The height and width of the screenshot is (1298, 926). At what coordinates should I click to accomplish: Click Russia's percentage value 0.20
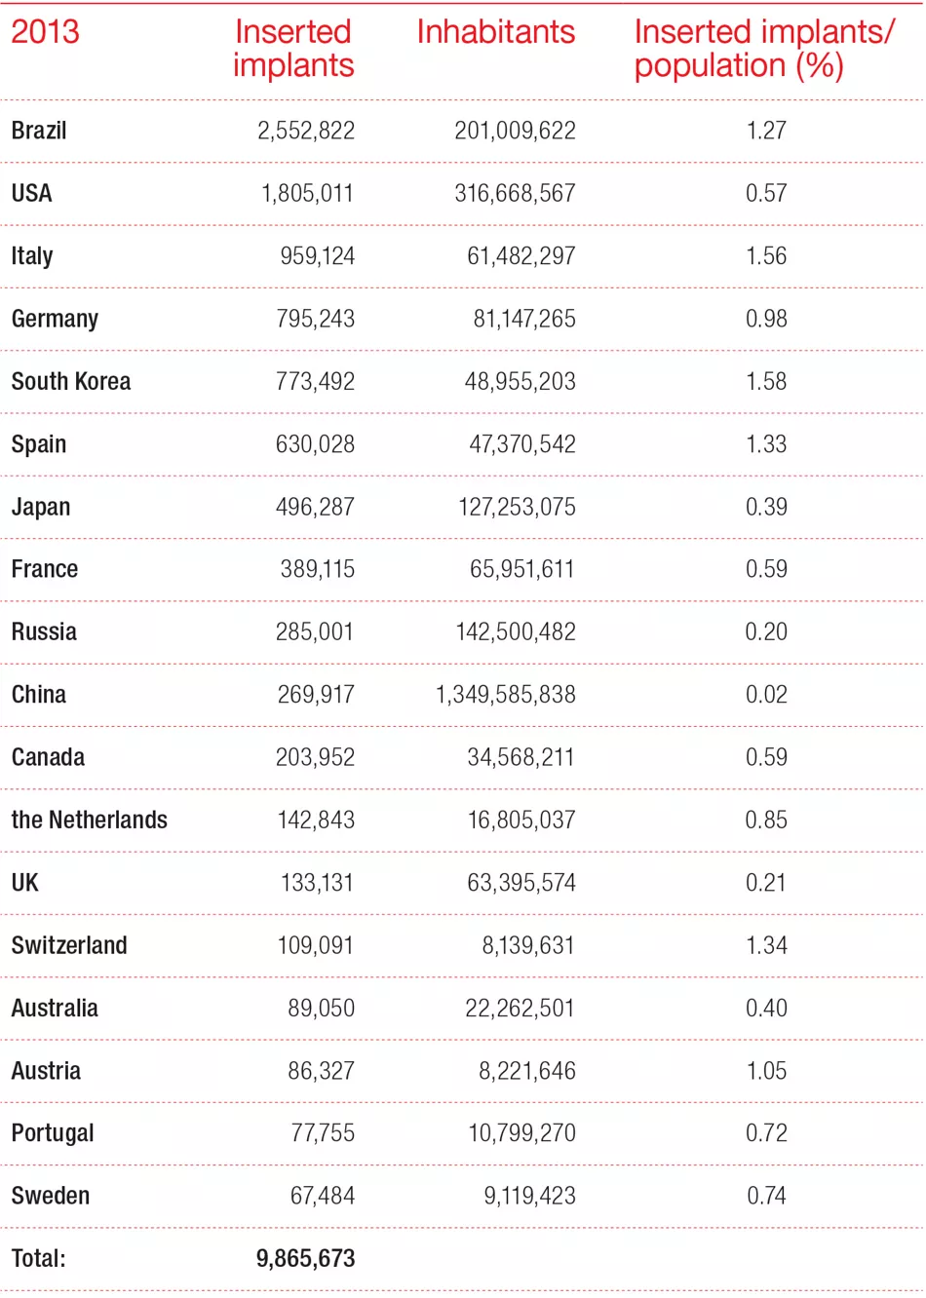click(766, 631)
